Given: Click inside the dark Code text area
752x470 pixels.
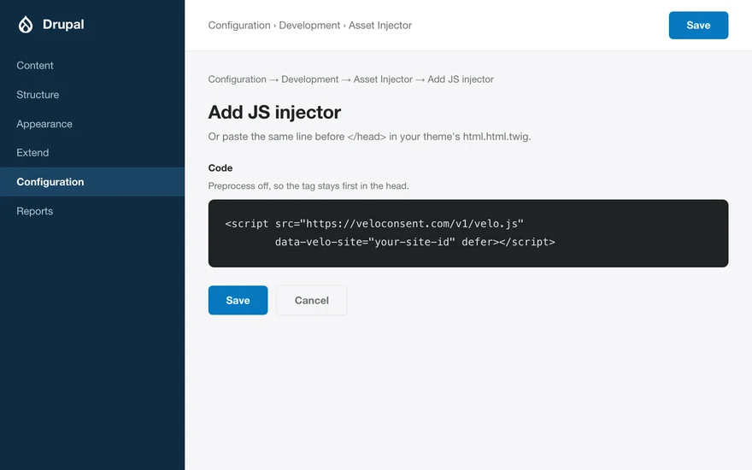Looking at the screenshot, I should (x=468, y=233).
